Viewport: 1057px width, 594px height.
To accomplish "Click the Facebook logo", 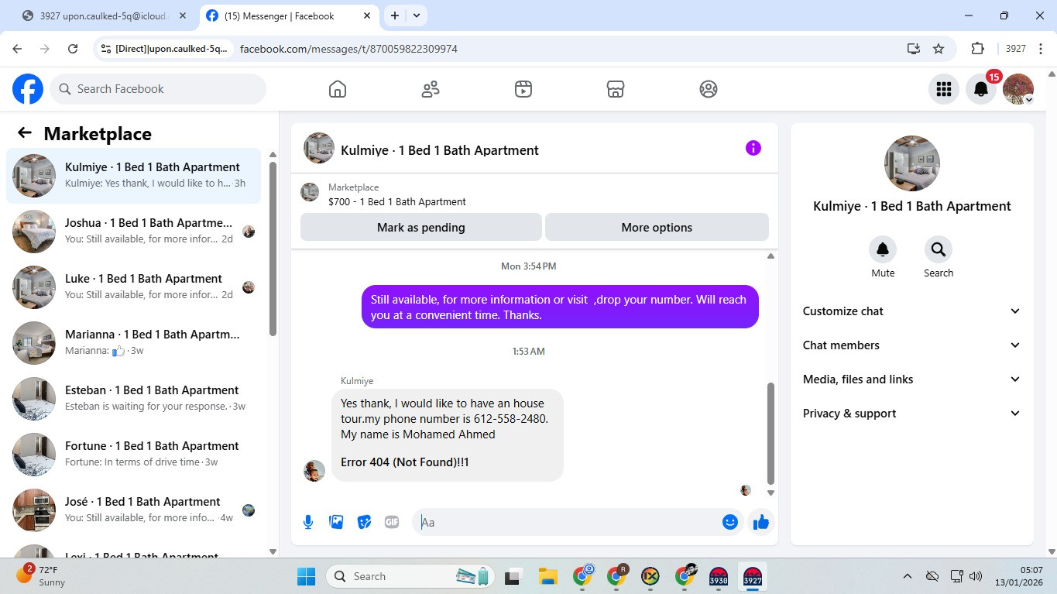I will tap(28, 89).
